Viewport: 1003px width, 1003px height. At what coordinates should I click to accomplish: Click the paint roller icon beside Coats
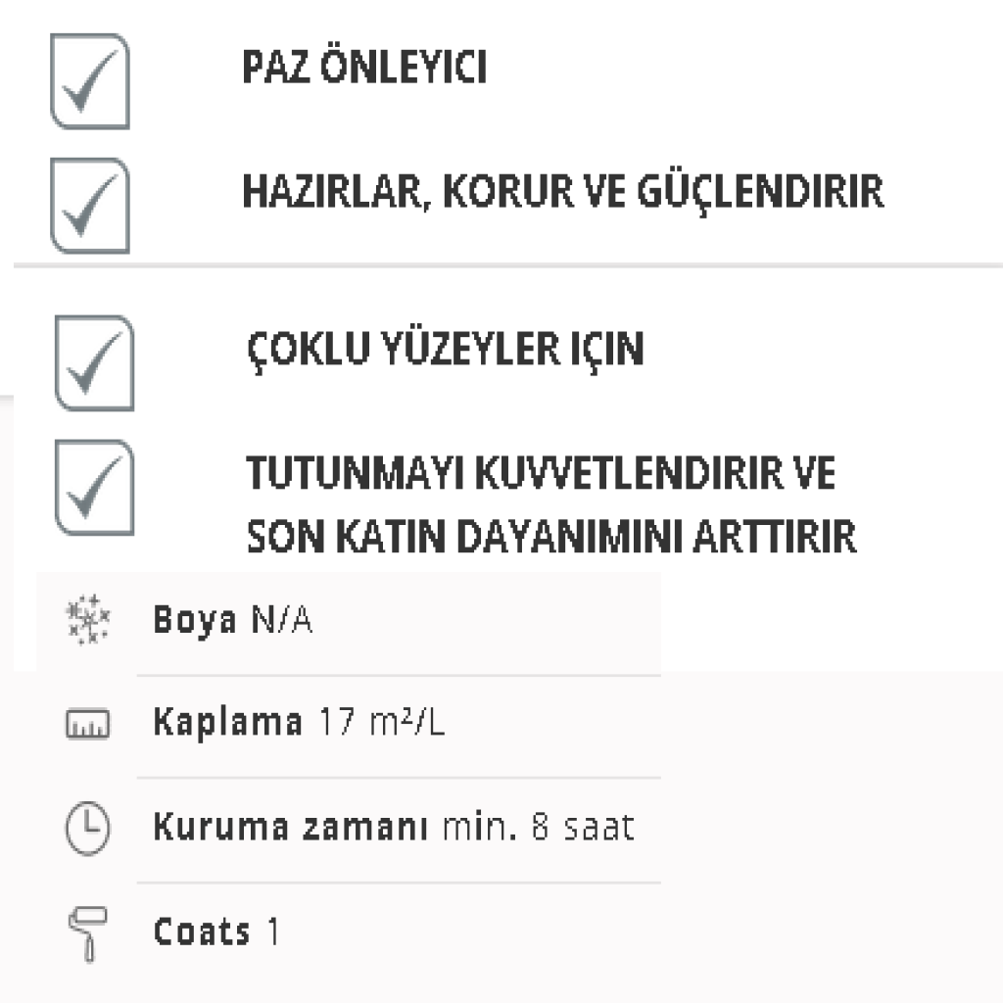87,933
